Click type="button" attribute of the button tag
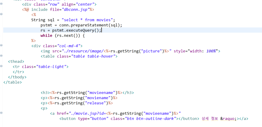Image resolution: width=262 pixels, height=127 pixels. click(x=93, y=119)
